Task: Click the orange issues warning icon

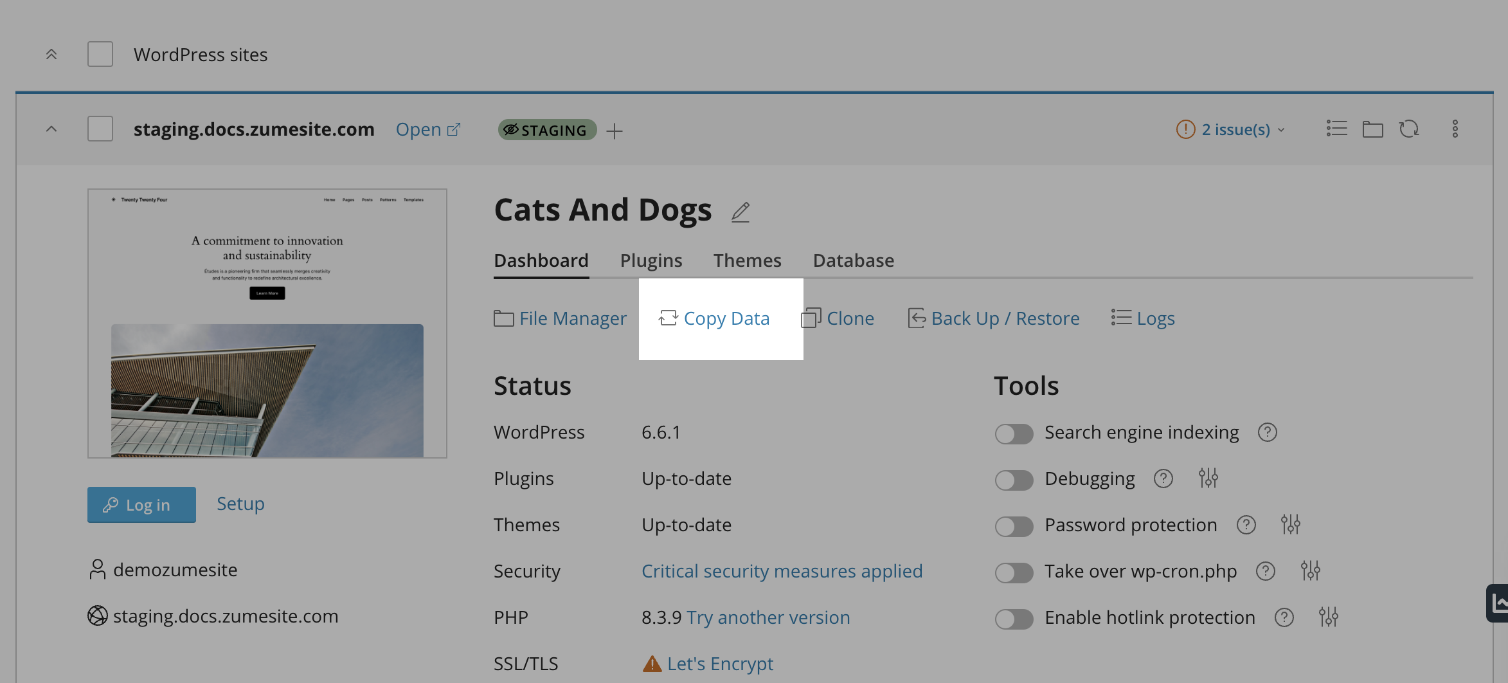Action: click(1185, 129)
